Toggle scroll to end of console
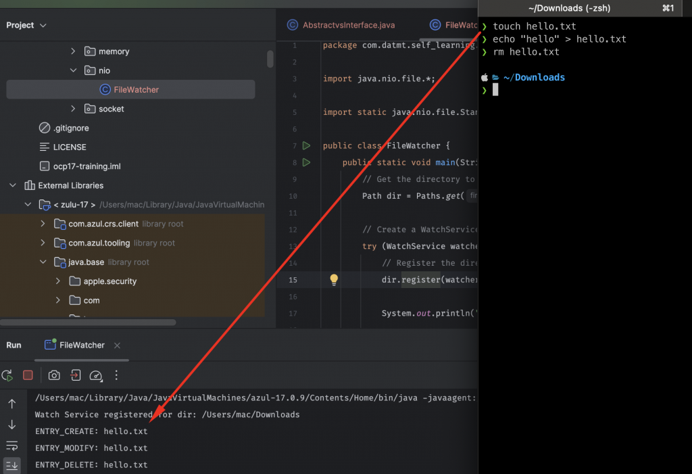692x474 pixels. (12, 465)
